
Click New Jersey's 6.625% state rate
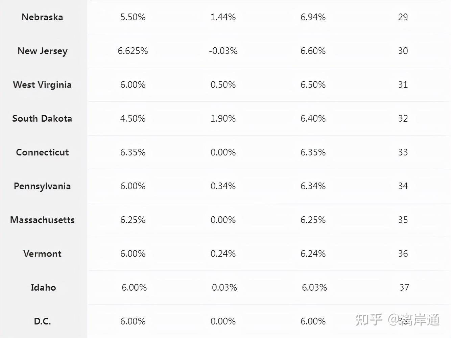pyautogui.click(x=133, y=51)
